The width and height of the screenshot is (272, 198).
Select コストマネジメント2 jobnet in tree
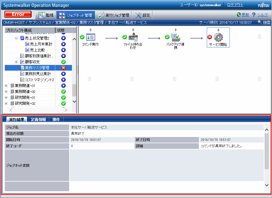coord(40,80)
